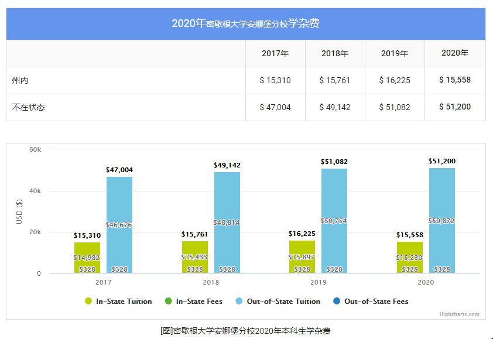The width and height of the screenshot is (493, 339).
Task: Click the $51,082 total label above bar
Action: [x=334, y=162]
